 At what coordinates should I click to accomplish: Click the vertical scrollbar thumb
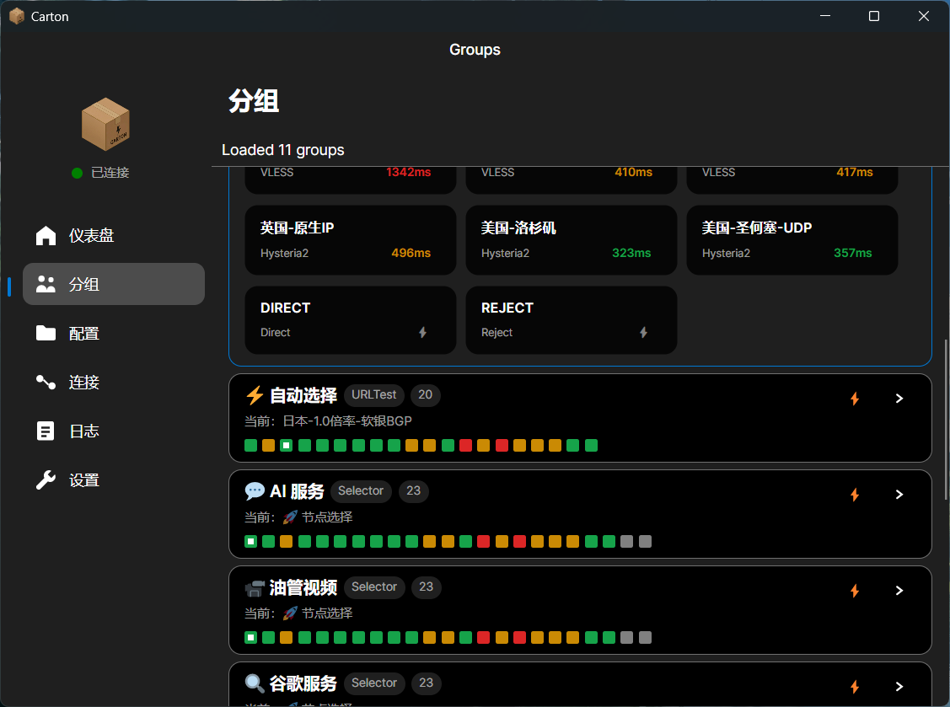[x=947, y=420]
